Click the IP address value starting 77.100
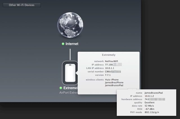Image resolution: width=180 pixels, height=119 pixels. 113,65
